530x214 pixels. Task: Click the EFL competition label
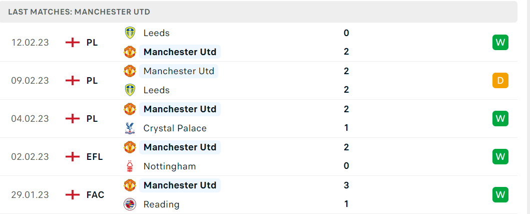[95, 157]
